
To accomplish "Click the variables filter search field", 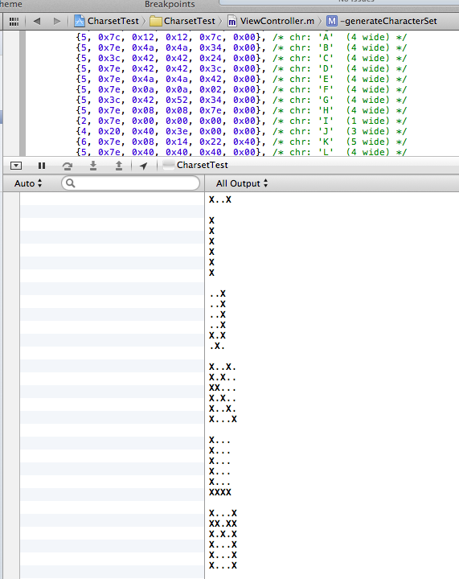I will click(x=130, y=183).
